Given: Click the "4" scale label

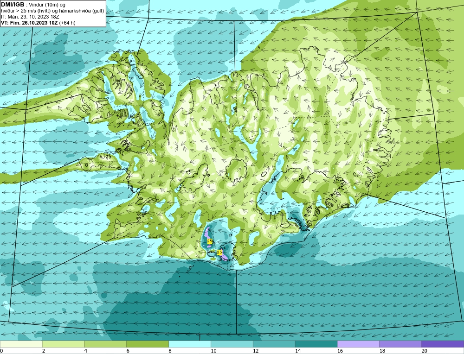Looking at the screenshot, I should pyautogui.click(x=86, y=351).
